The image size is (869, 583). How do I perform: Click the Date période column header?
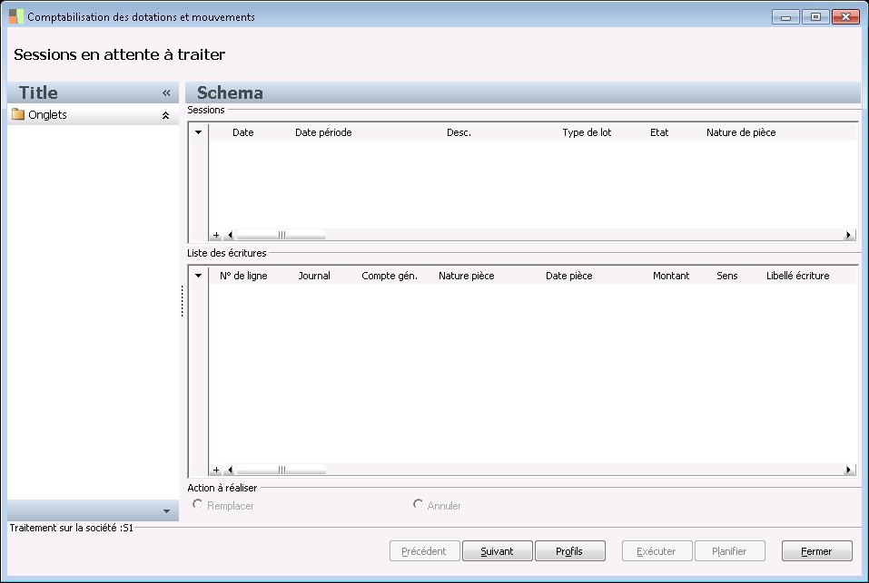(323, 132)
